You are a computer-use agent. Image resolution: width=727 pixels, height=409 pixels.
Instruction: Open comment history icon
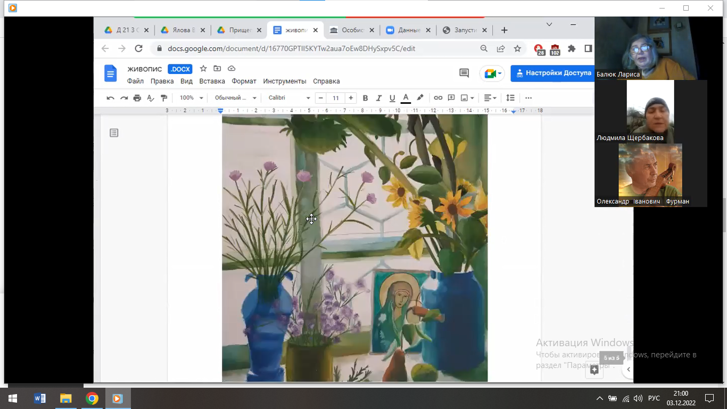(464, 73)
